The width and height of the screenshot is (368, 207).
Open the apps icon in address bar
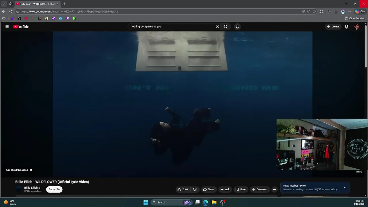(303, 11)
